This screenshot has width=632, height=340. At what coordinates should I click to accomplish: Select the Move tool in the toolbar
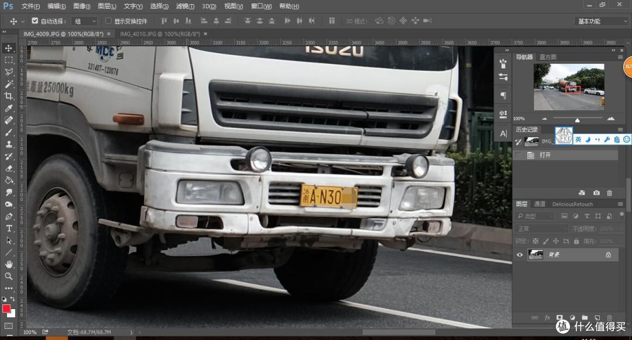[9, 48]
